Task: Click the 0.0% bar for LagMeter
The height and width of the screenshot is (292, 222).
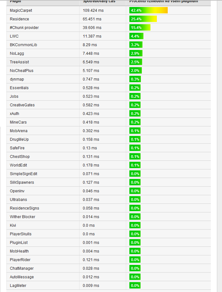Action: [135, 286]
